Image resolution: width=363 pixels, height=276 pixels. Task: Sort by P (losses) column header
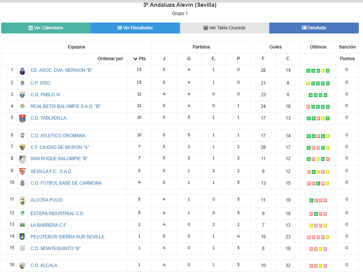pyautogui.click(x=238, y=59)
